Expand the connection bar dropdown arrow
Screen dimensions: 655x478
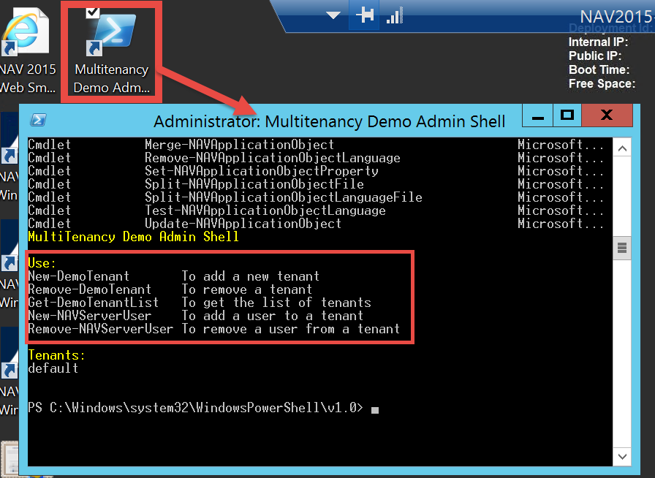333,15
